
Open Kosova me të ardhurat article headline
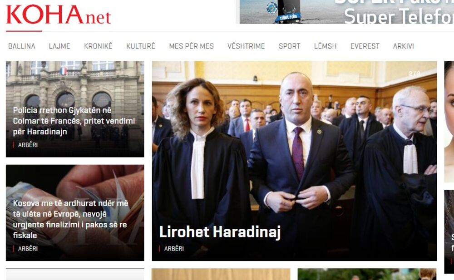[71, 219]
